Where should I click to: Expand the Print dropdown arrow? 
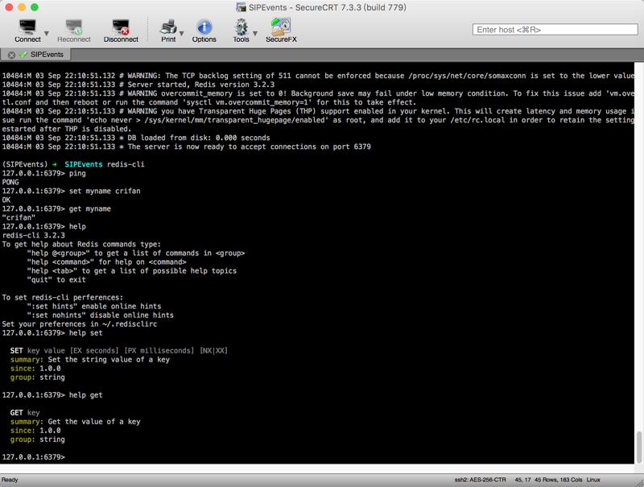pos(182,34)
